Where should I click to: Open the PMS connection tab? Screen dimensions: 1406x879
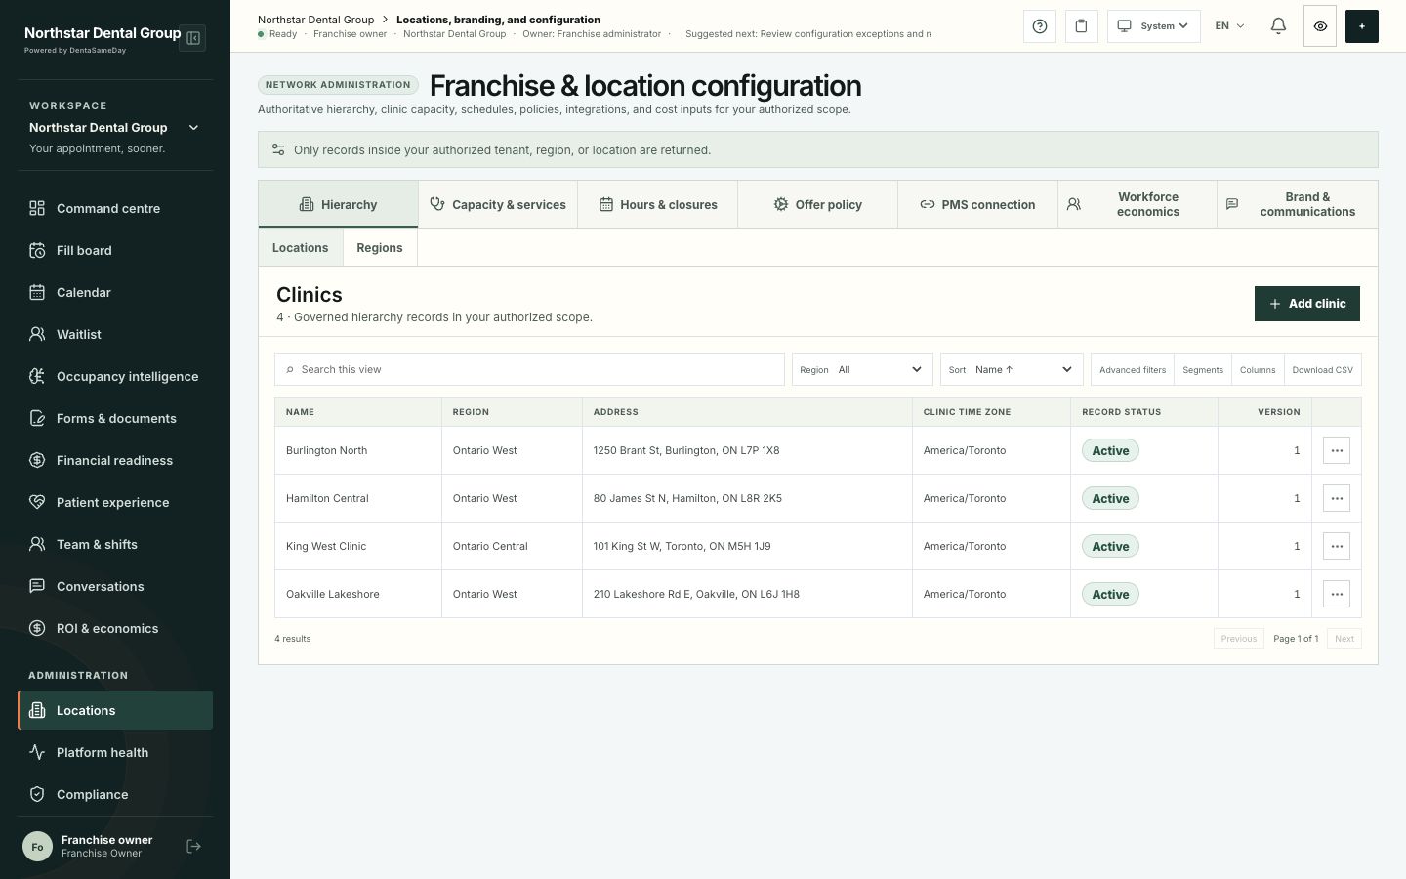[977, 204]
